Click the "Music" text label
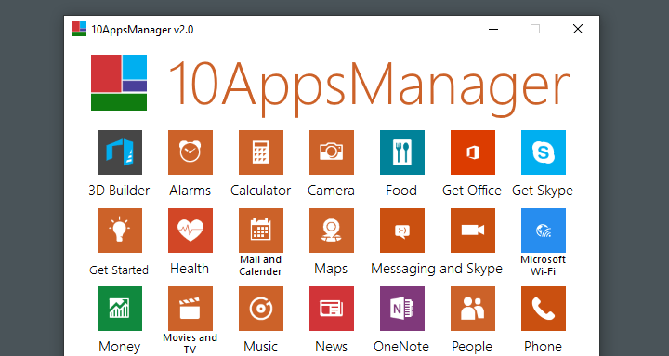The height and width of the screenshot is (356, 669). [x=260, y=347]
